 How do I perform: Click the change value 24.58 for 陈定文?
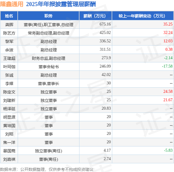168,92
